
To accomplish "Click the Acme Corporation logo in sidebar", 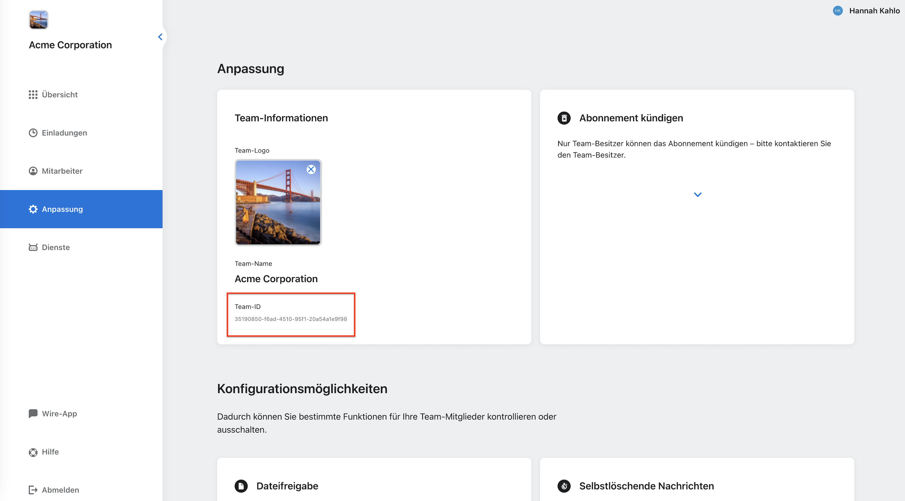I will pyautogui.click(x=38, y=20).
